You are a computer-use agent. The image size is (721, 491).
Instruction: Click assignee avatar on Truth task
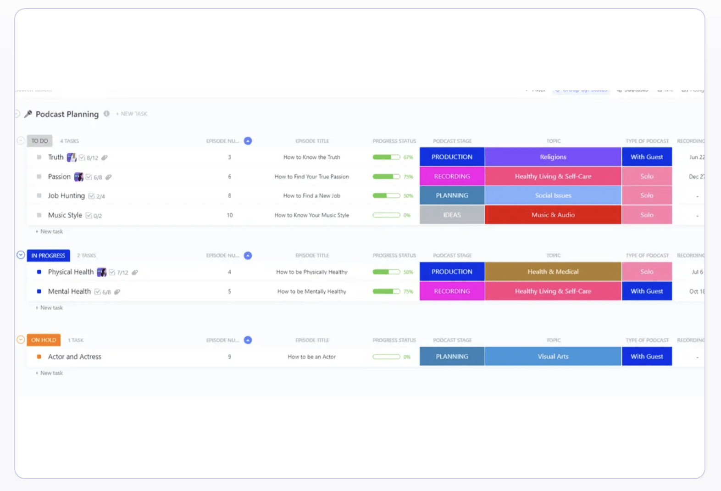tap(72, 157)
